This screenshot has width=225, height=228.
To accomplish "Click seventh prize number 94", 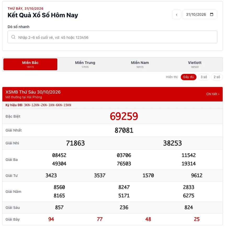I will click(x=51, y=219).
